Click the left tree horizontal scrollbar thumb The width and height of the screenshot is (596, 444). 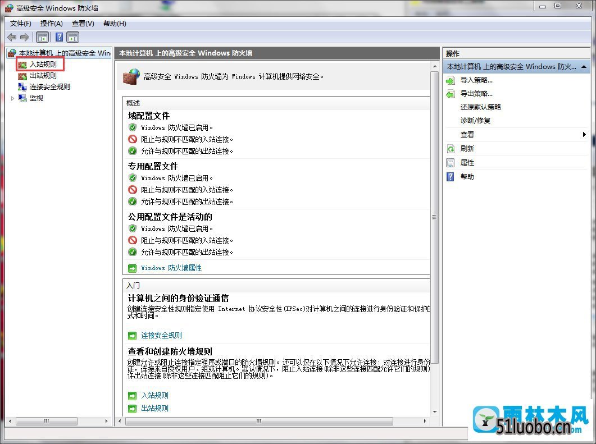tap(47, 421)
